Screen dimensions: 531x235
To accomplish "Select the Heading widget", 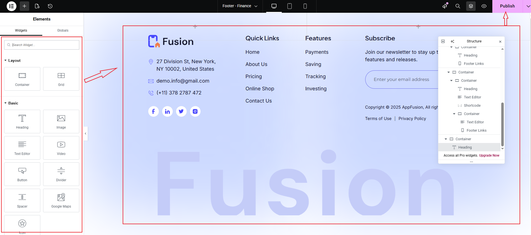I will click(x=22, y=121).
